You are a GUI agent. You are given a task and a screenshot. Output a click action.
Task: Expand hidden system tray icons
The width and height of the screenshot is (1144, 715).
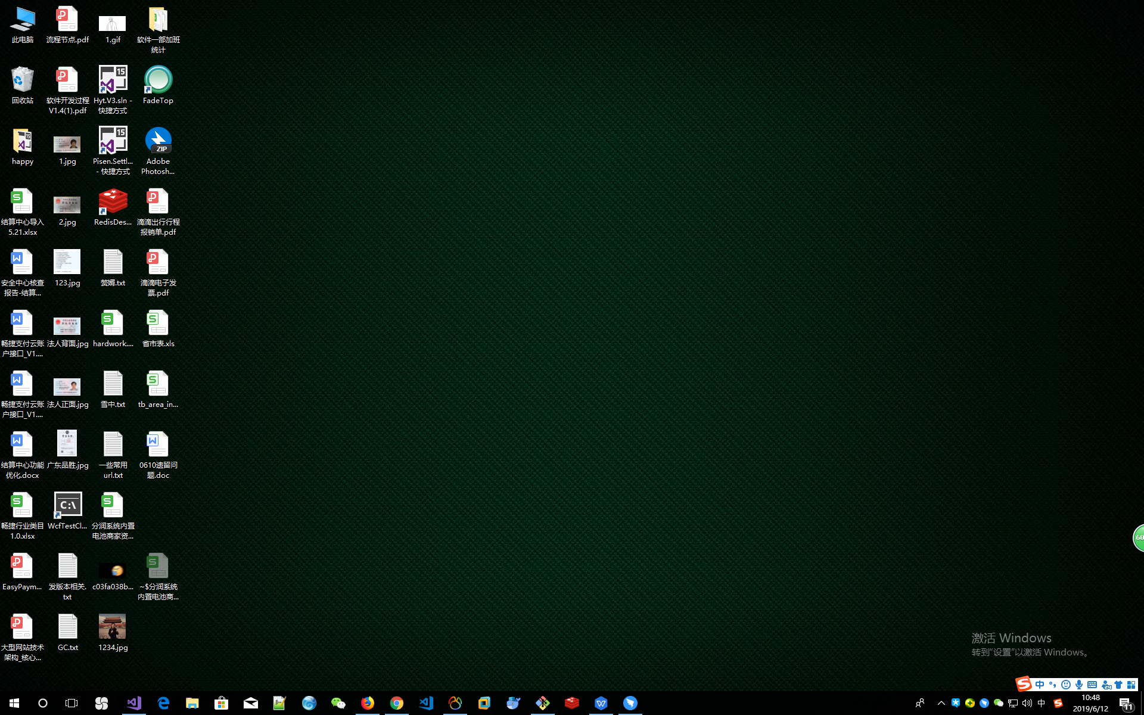(941, 703)
